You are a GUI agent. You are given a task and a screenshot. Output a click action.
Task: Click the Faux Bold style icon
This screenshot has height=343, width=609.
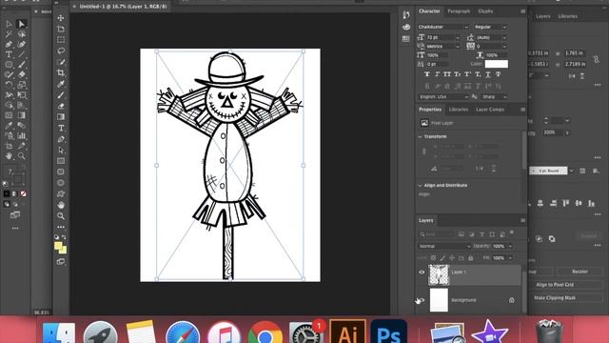point(427,74)
